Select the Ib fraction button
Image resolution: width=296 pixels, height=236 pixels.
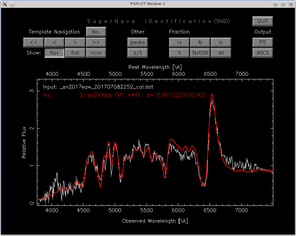[200, 42]
